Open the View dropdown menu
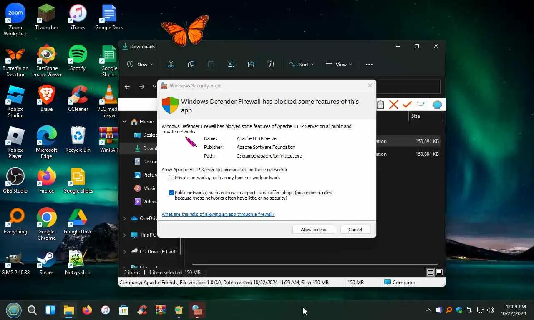This screenshot has height=320, width=534. point(339,64)
